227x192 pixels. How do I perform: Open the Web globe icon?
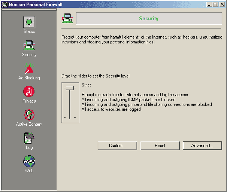click(29, 161)
